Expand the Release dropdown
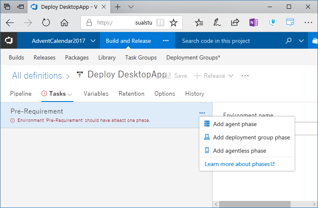This screenshot has height=208, width=318. coord(231,76)
